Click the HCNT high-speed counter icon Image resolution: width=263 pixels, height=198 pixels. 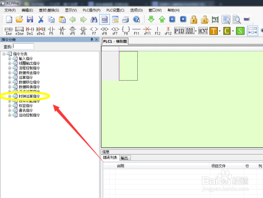(x=203, y=31)
